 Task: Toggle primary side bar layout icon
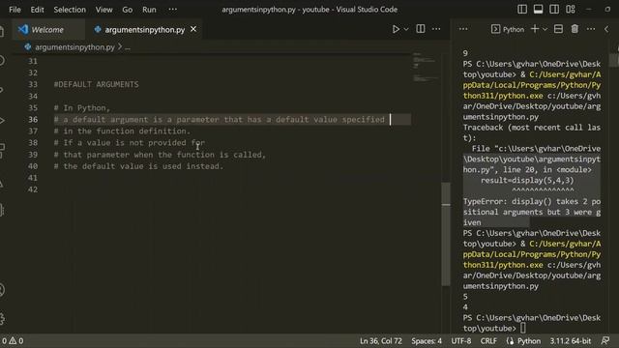click(522, 9)
